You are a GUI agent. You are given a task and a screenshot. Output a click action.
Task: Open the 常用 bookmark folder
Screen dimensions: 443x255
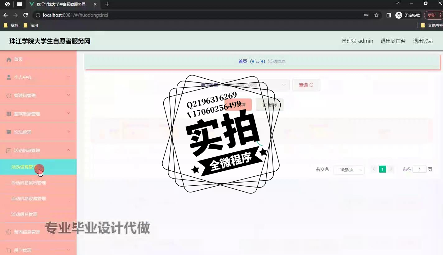(x=31, y=25)
